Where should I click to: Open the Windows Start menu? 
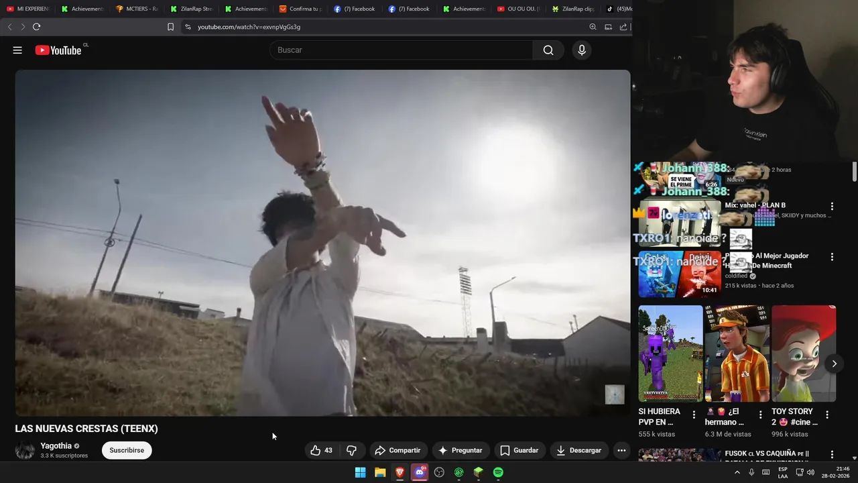[x=360, y=472]
